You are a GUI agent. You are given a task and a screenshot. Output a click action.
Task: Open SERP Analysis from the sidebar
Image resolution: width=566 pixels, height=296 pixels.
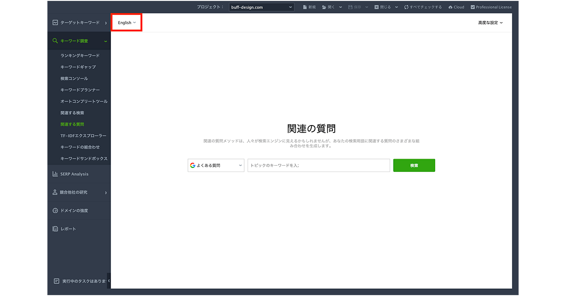click(x=74, y=174)
